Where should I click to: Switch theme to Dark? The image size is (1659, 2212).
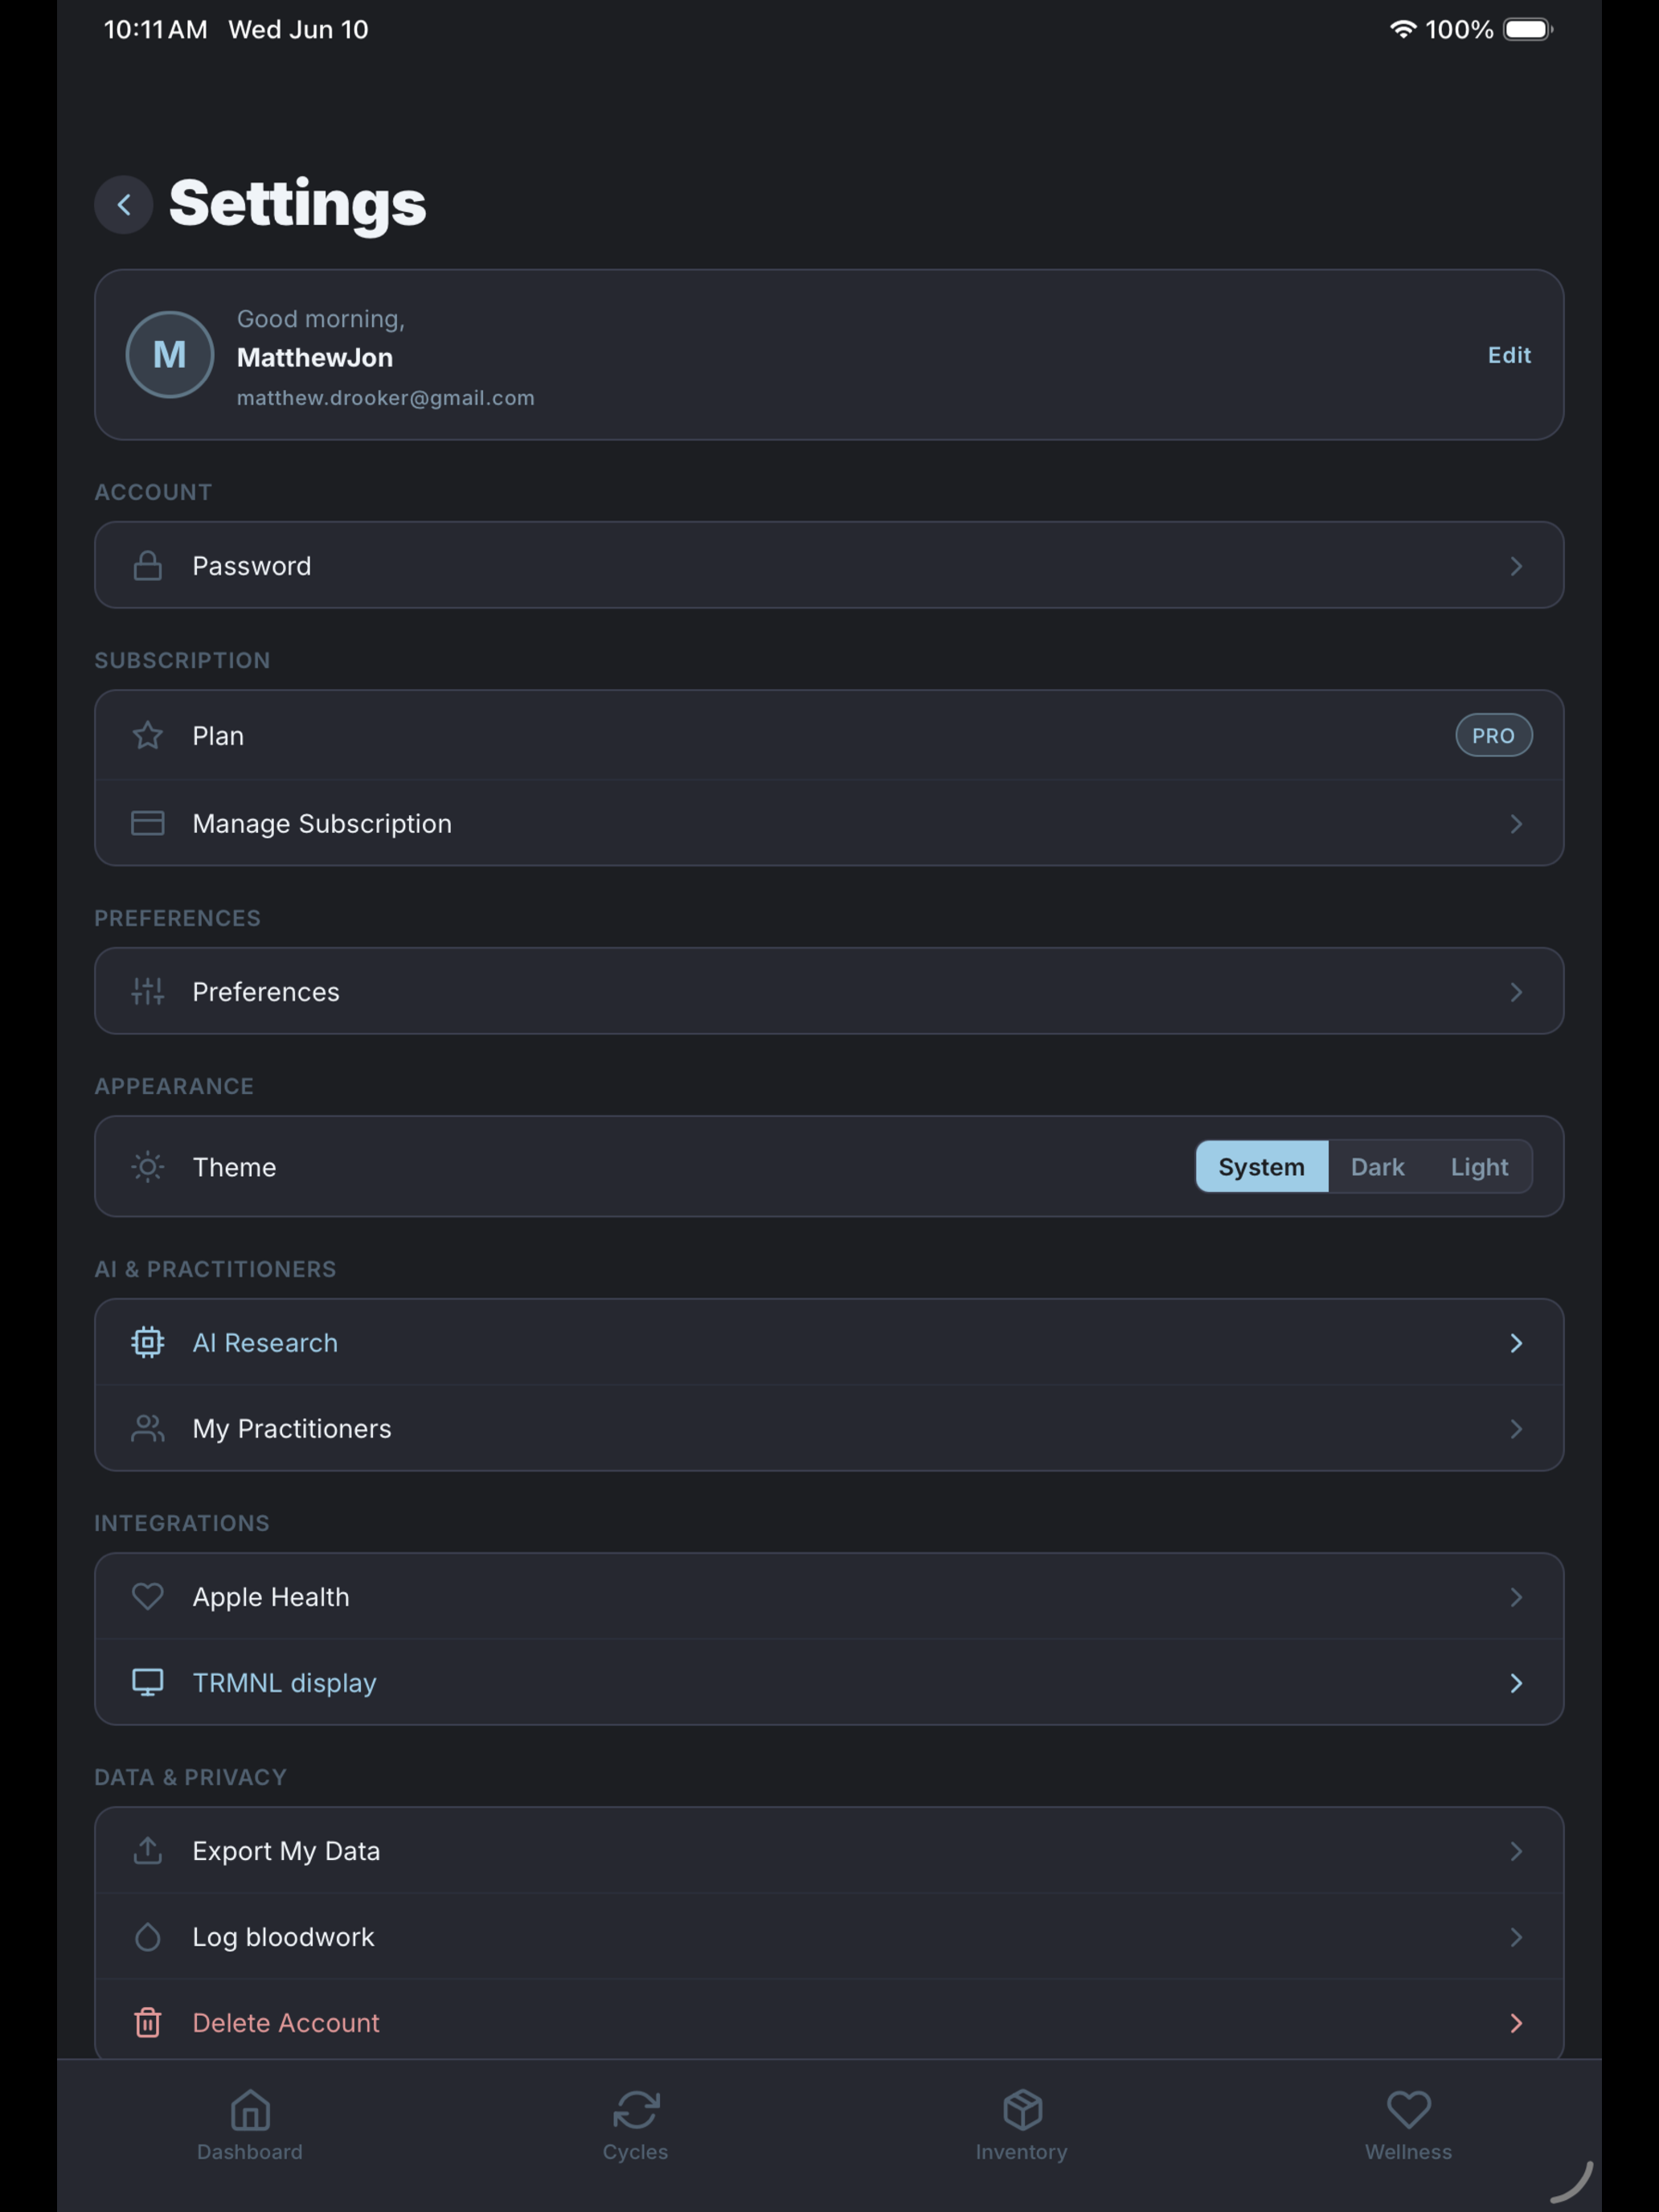click(1377, 1167)
